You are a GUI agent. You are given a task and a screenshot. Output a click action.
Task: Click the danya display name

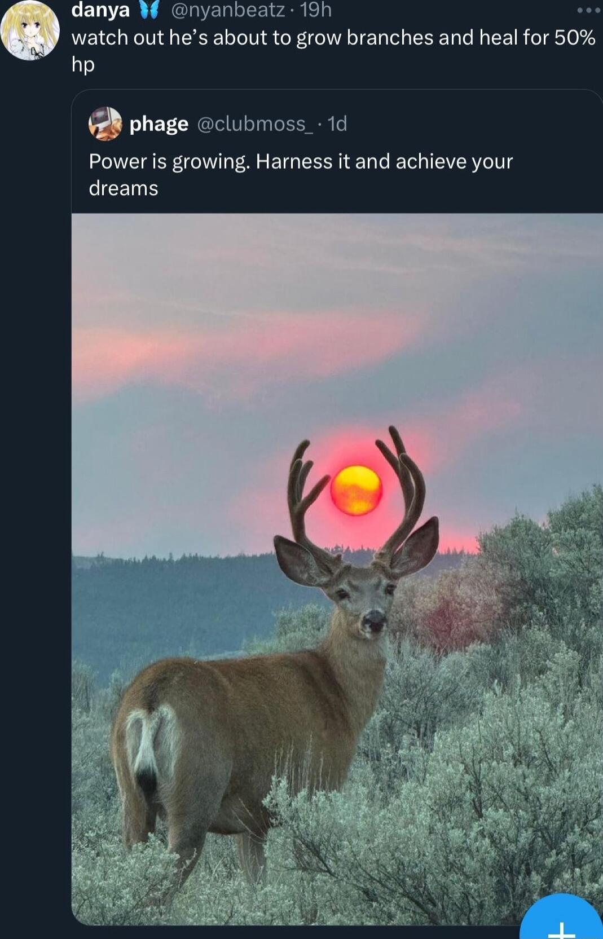[100, 10]
